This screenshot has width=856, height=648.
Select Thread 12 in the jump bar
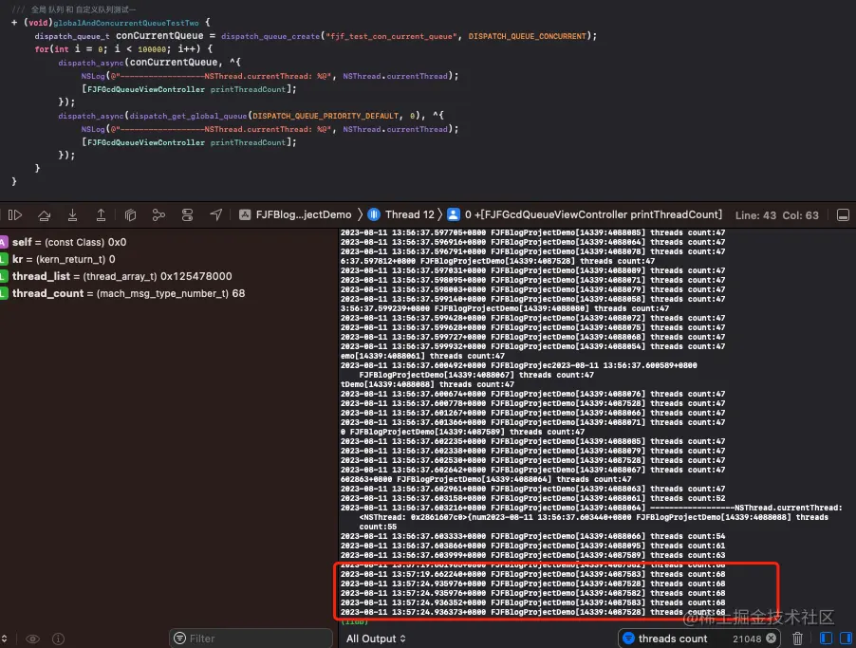pos(401,215)
